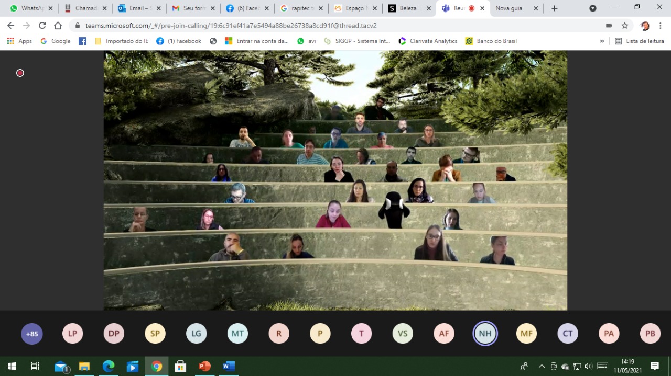Reload the Teams page

click(x=42, y=26)
